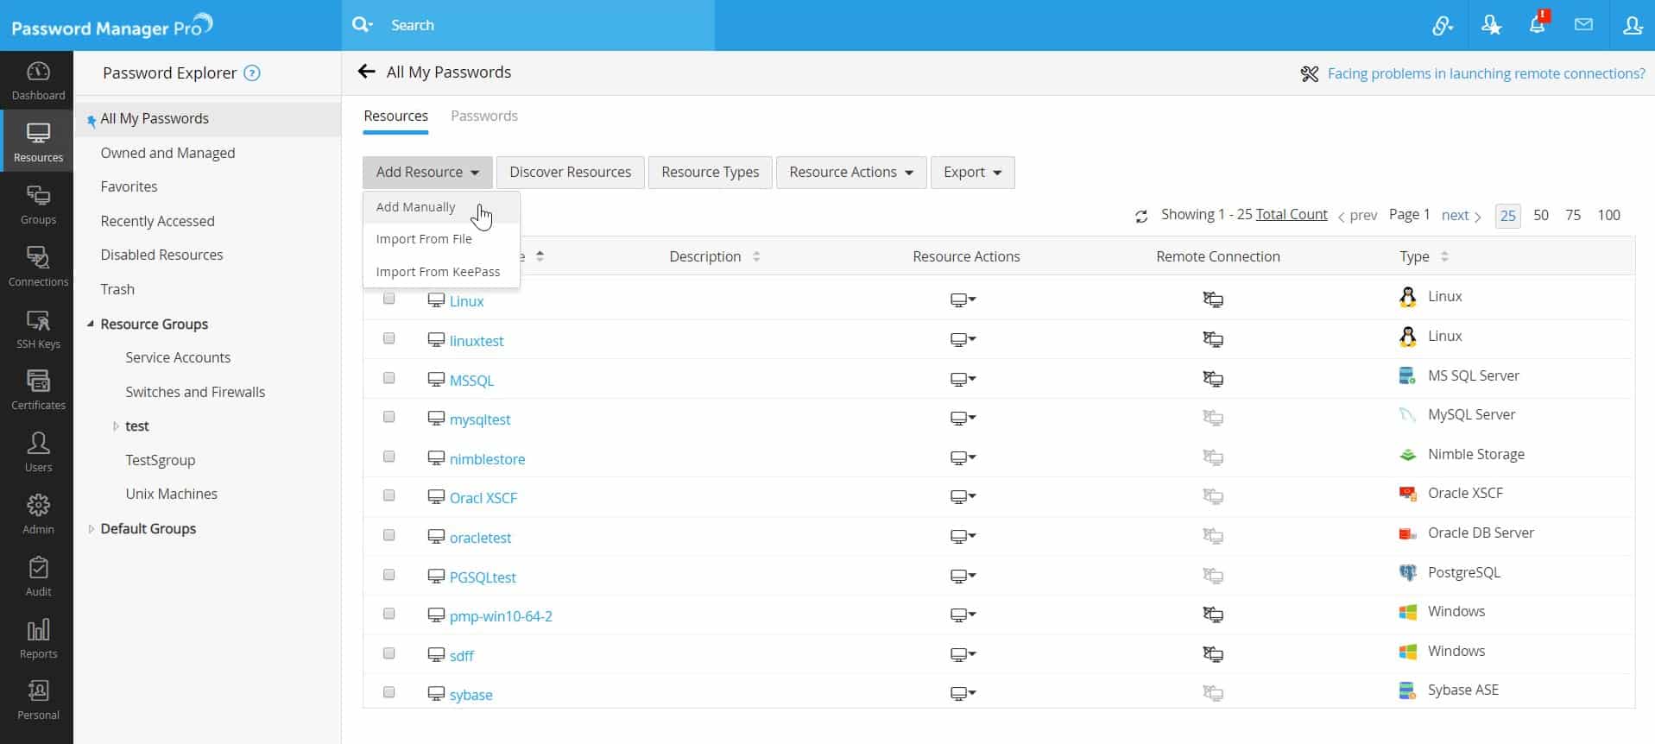This screenshot has height=744, width=1655.
Task: Open the Dashboard sidebar icon
Action: [38, 81]
